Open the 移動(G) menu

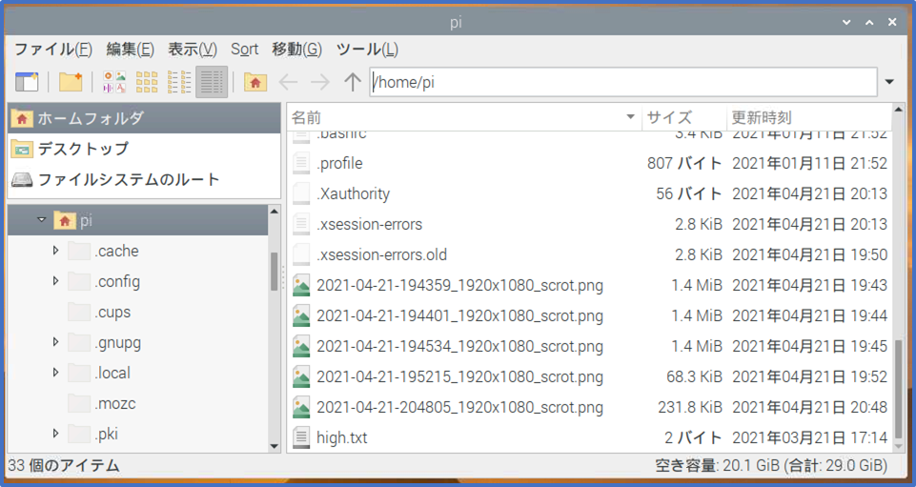pos(296,49)
